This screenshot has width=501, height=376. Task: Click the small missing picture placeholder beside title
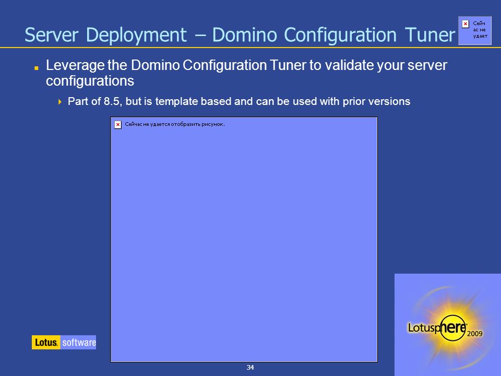[475, 31]
